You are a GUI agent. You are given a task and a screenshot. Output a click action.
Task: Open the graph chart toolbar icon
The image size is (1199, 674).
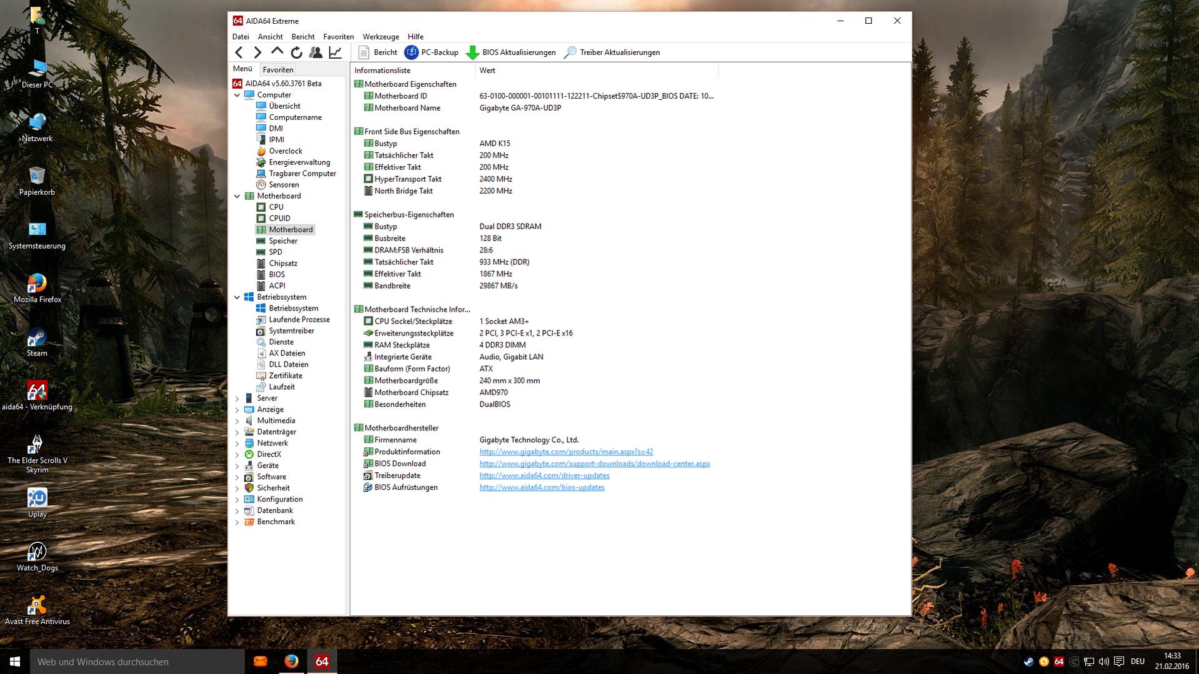[x=336, y=52]
